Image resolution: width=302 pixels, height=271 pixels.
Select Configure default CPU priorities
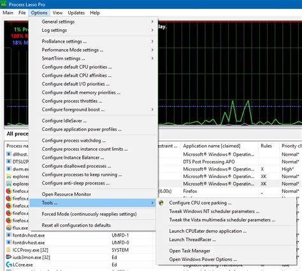[x=93, y=67]
